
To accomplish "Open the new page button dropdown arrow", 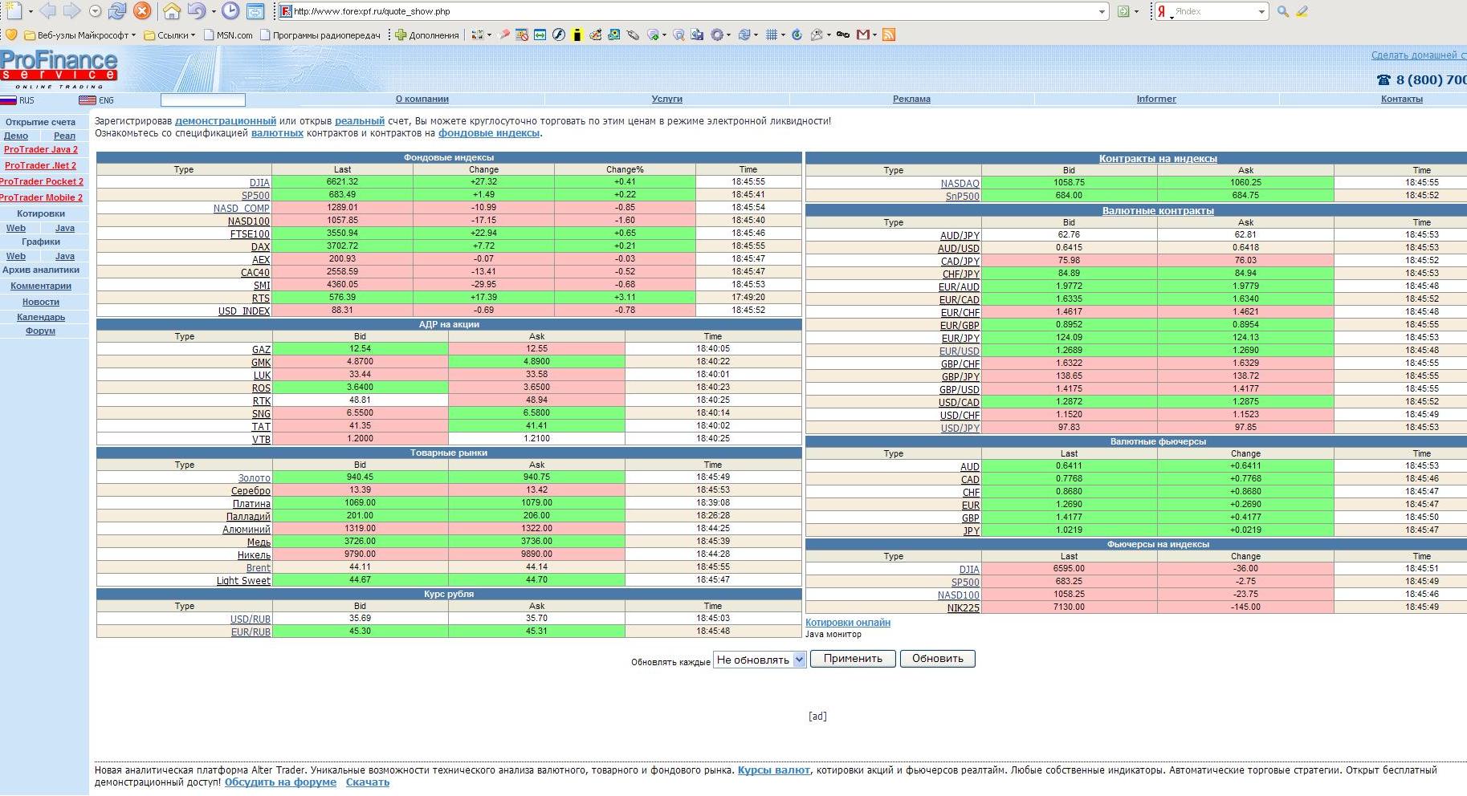I will click(x=31, y=11).
